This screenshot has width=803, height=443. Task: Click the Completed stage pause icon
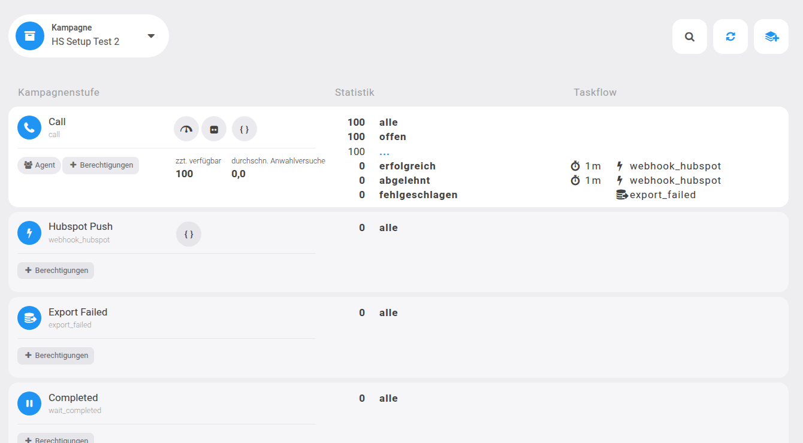[29, 403]
